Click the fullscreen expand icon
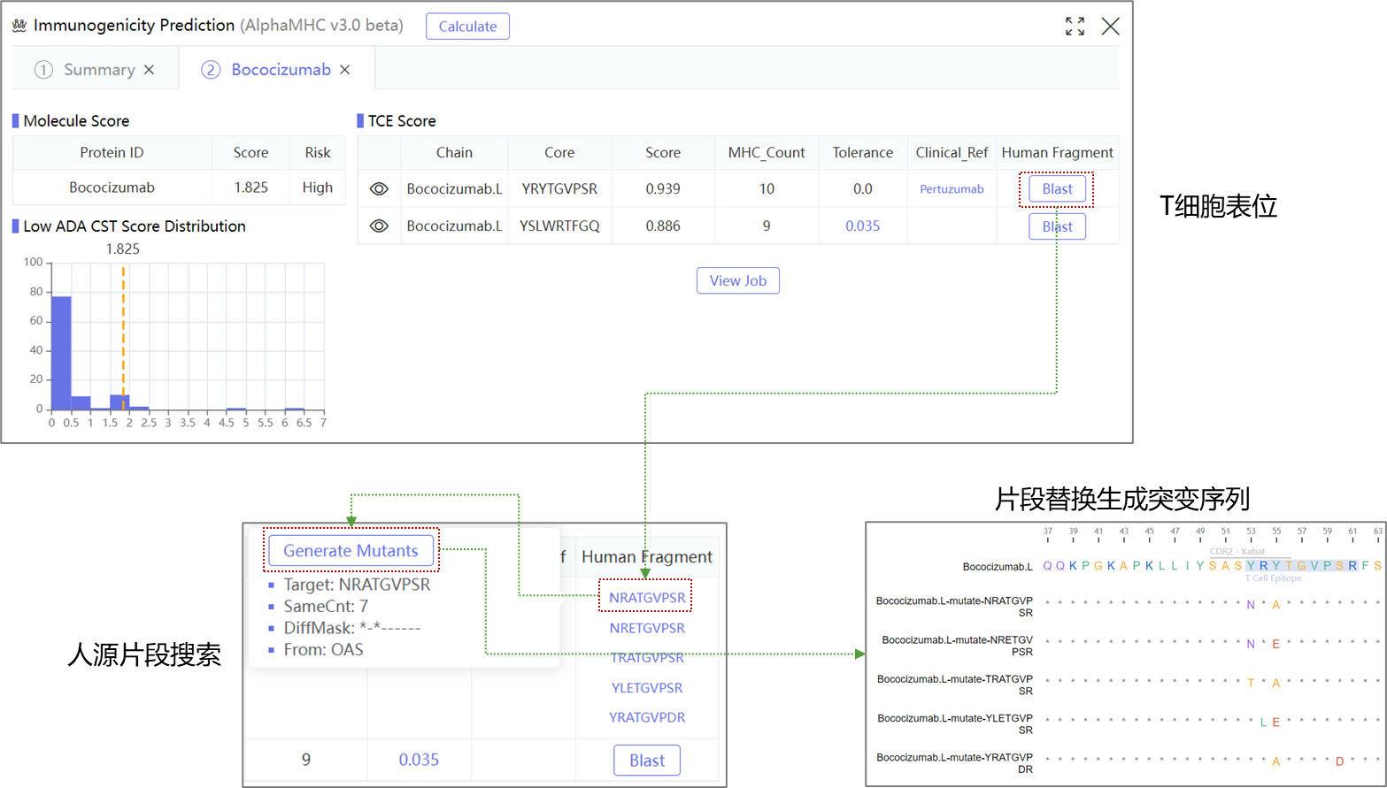The height and width of the screenshot is (788, 1387). pyautogui.click(x=1075, y=27)
